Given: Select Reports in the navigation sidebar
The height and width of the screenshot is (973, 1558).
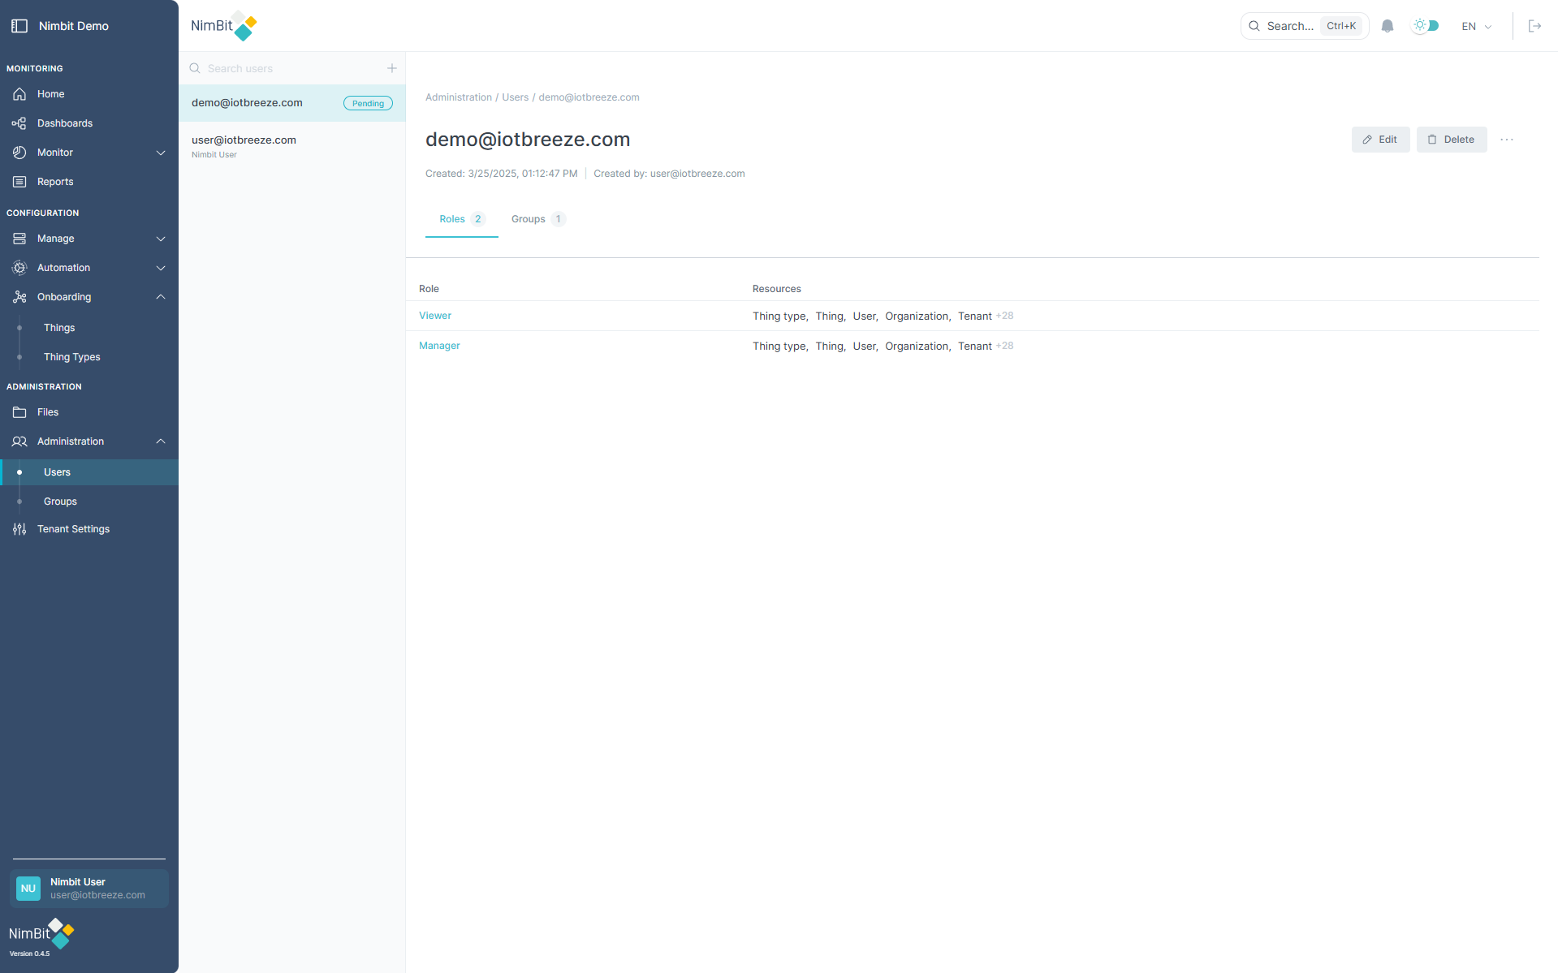Looking at the screenshot, I should tap(54, 181).
